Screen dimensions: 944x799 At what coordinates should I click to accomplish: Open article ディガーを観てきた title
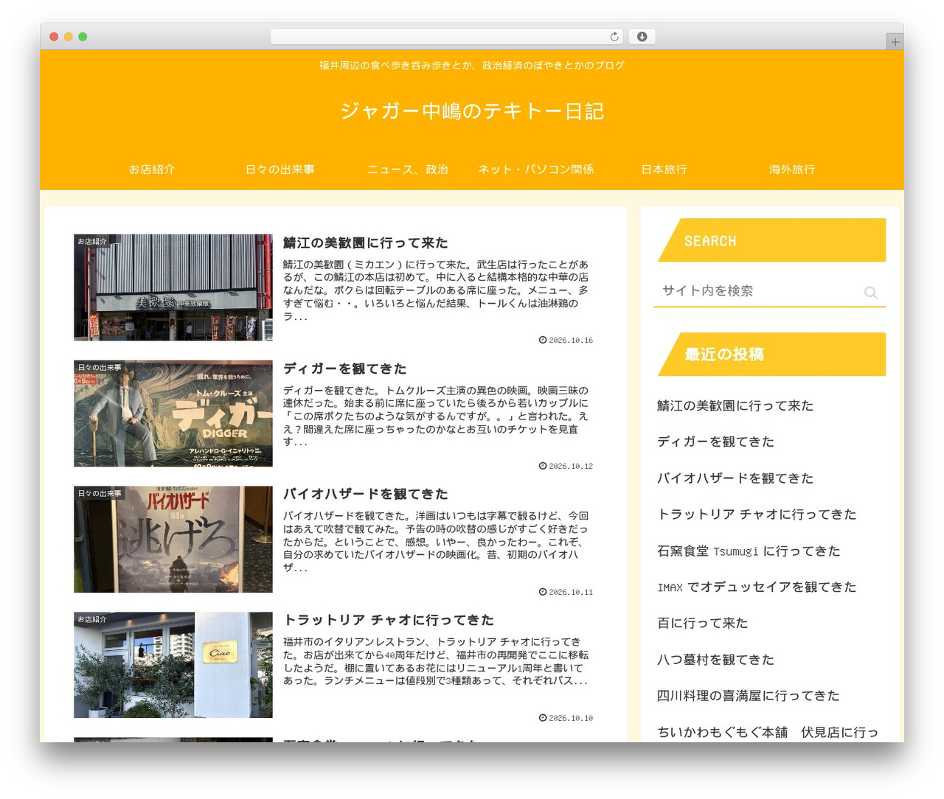coord(344,369)
